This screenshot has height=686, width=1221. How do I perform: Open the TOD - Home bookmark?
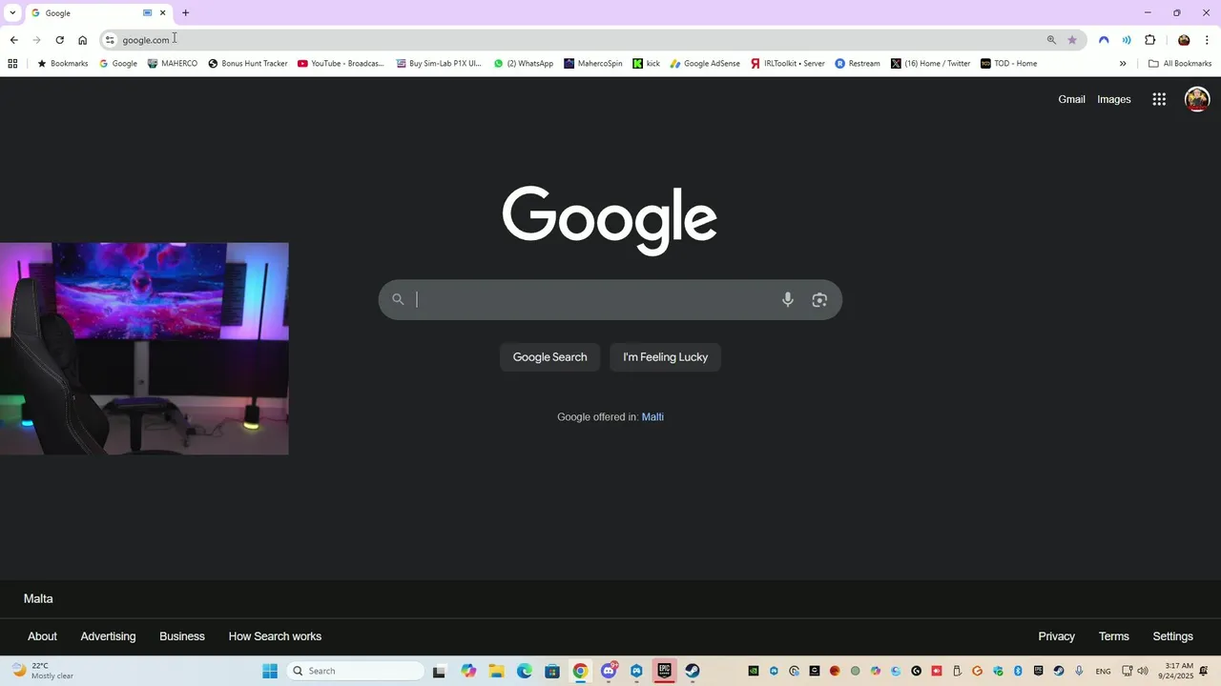pyautogui.click(x=1009, y=64)
